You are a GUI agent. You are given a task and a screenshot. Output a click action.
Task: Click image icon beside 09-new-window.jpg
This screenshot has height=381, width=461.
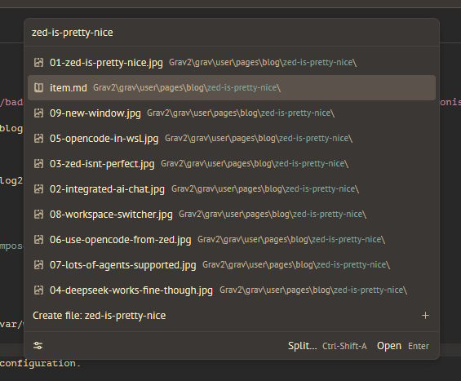(x=38, y=113)
